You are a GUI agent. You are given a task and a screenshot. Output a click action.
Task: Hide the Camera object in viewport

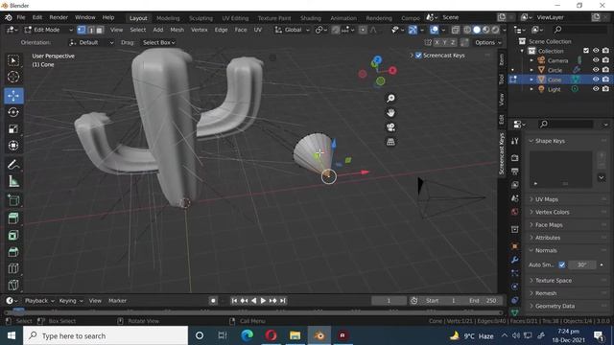click(596, 60)
